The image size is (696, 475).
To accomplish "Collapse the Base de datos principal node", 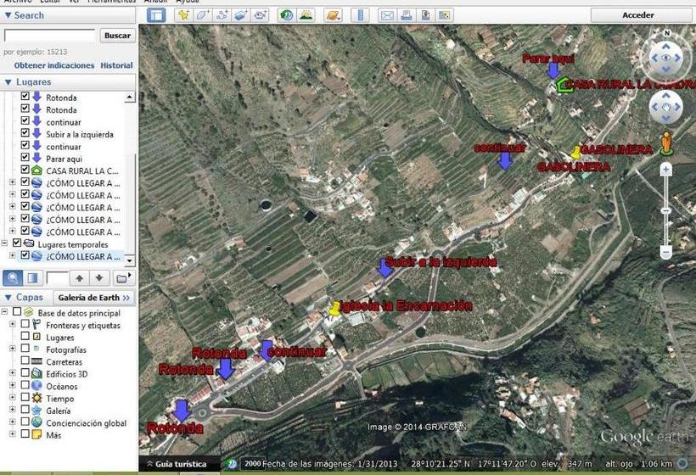I will point(4,312).
